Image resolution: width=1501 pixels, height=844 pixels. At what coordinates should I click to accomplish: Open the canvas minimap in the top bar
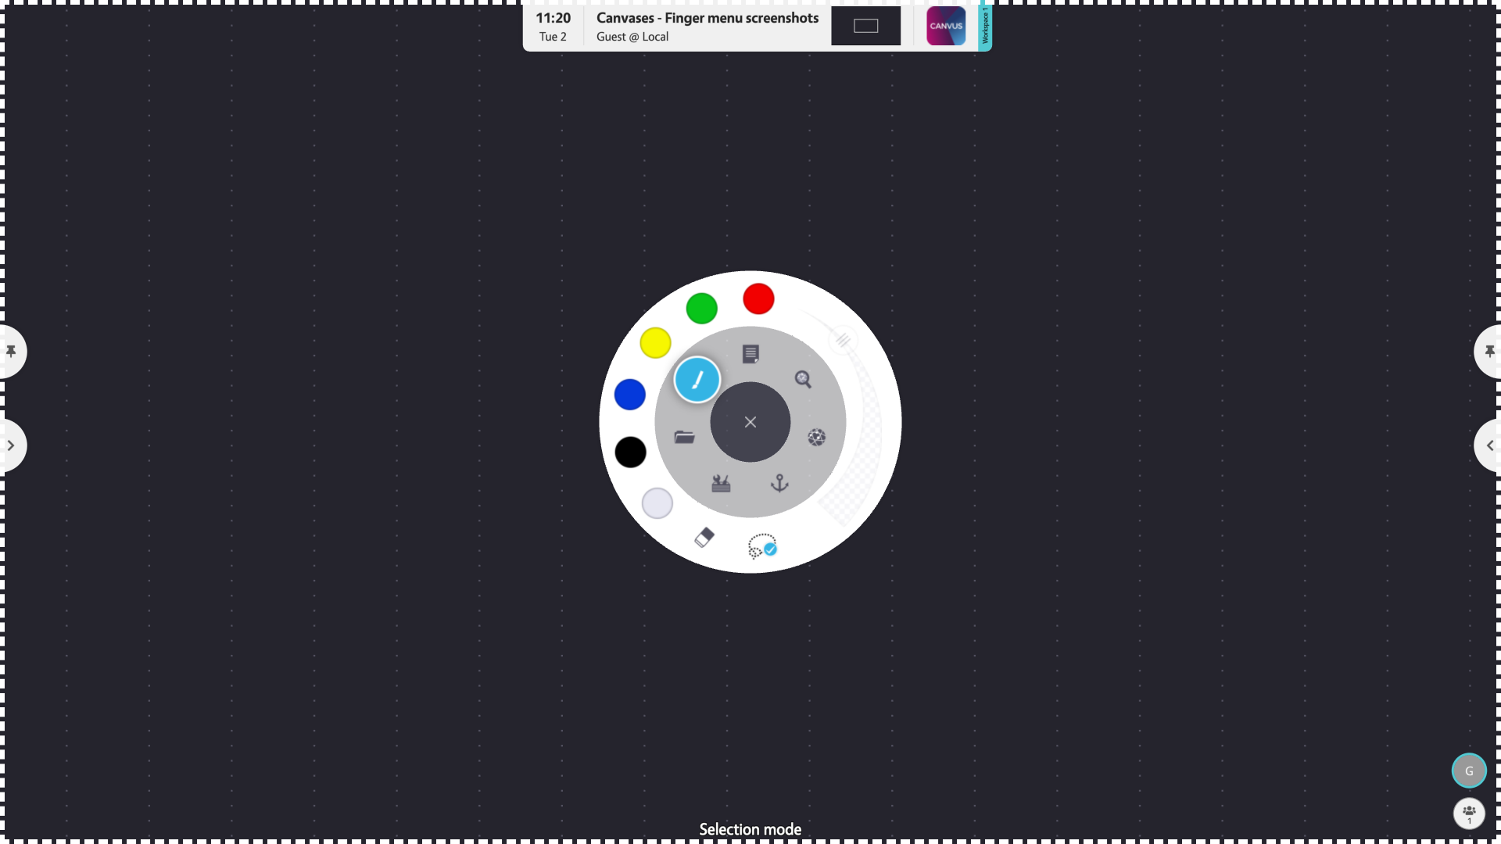pyautogui.click(x=865, y=26)
